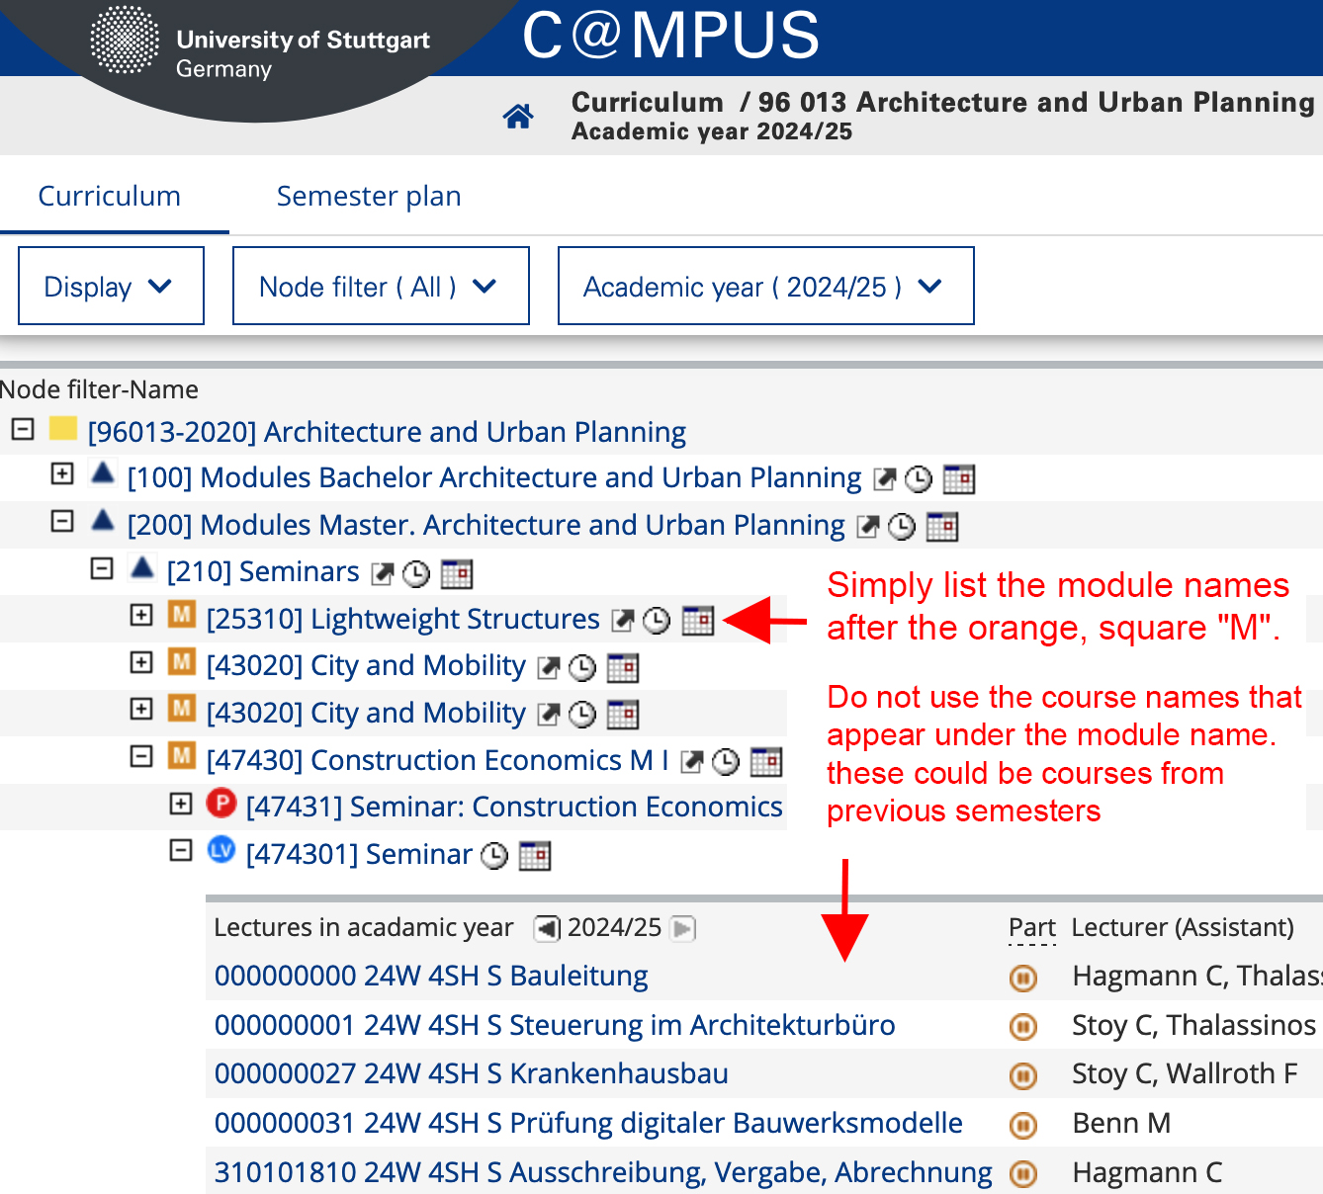
Task: Click the clock icon in [200] Modules Master row
Action: tap(902, 527)
